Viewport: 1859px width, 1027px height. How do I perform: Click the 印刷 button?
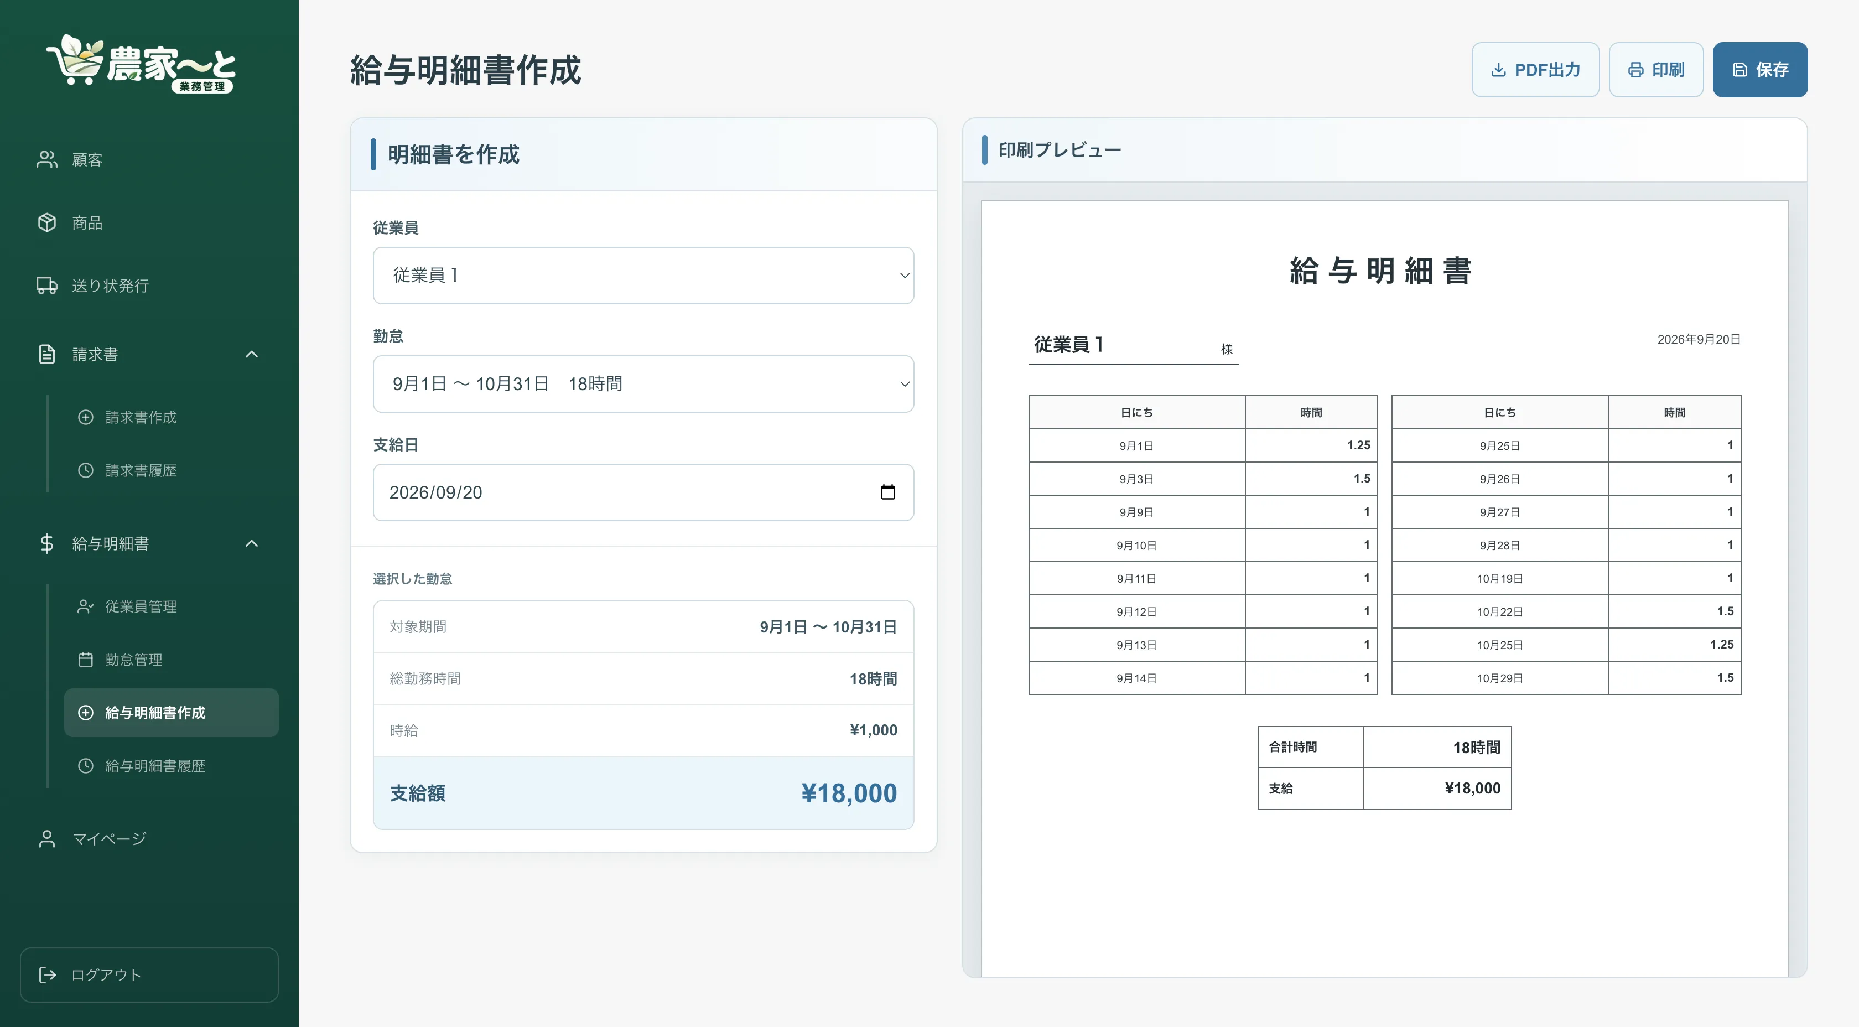pyautogui.click(x=1656, y=70)
